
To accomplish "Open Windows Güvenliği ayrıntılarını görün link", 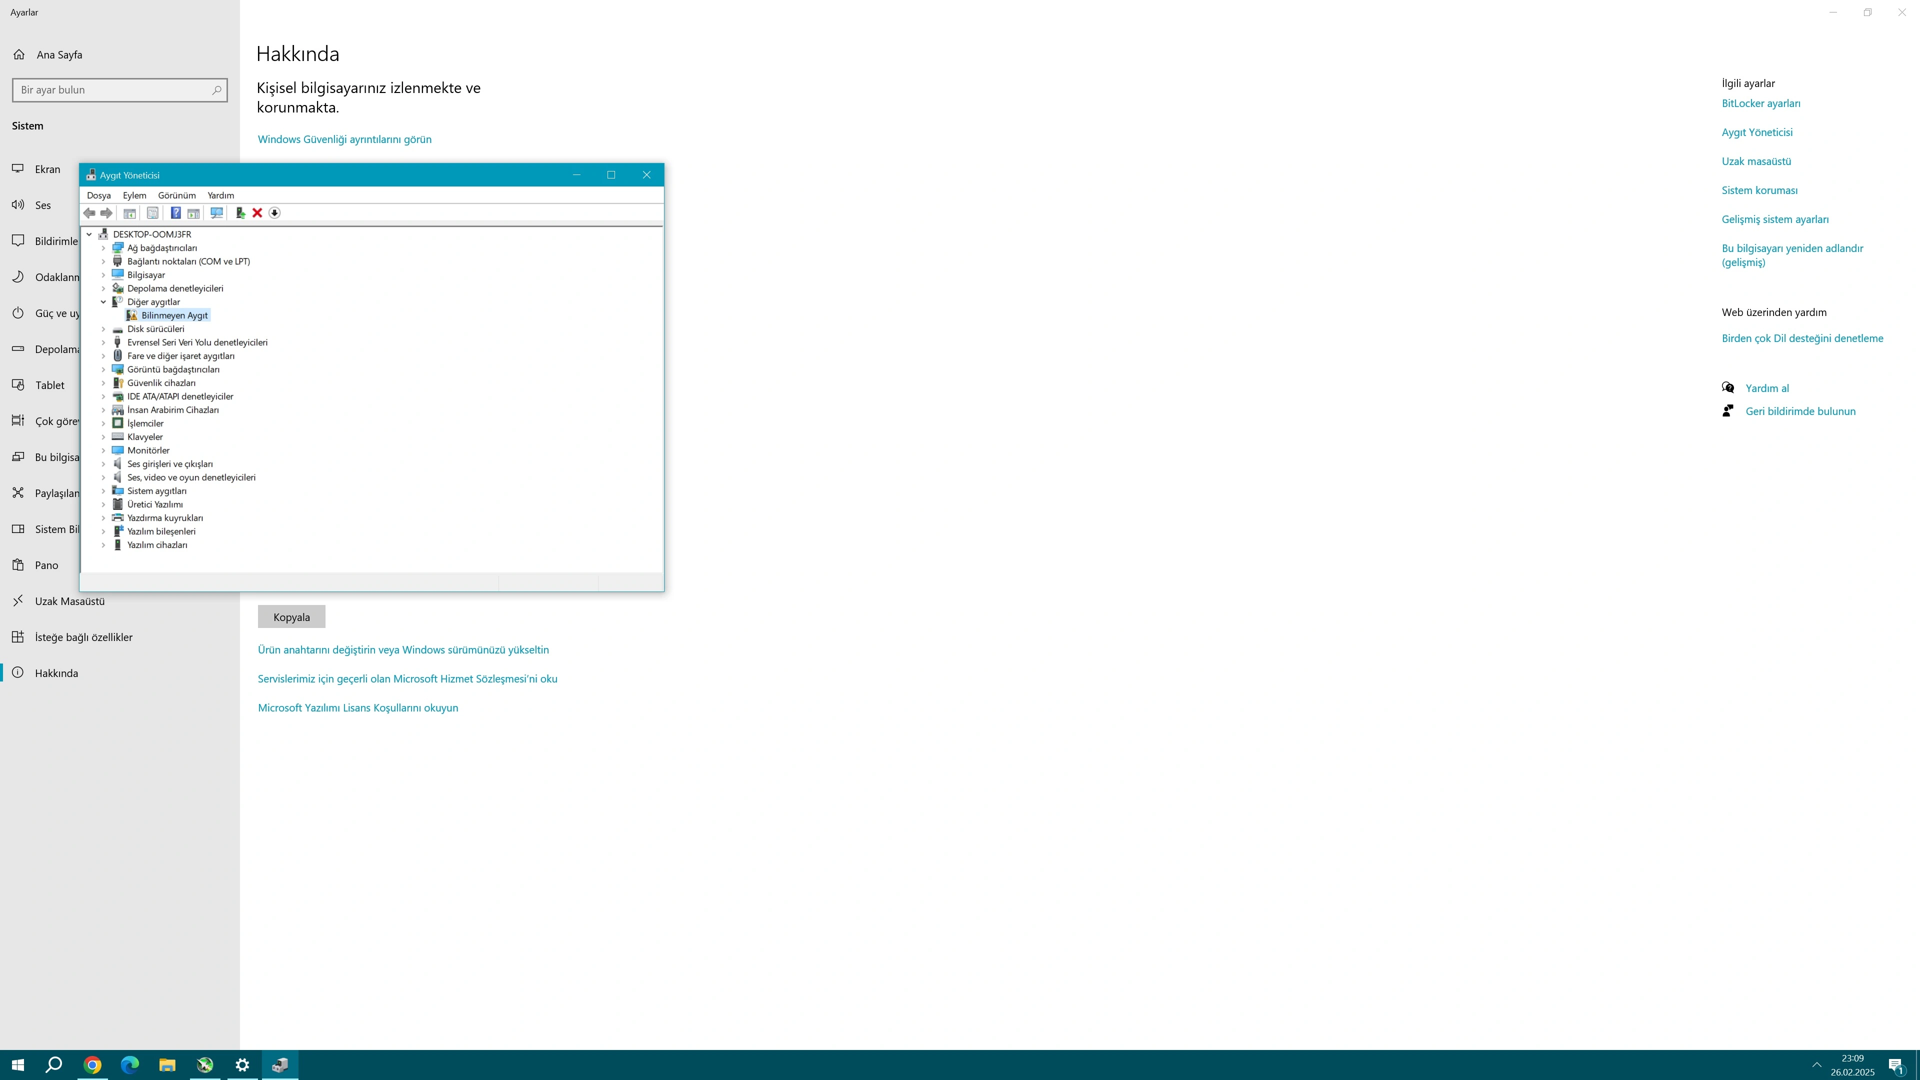I will click(x=344, y=139).
